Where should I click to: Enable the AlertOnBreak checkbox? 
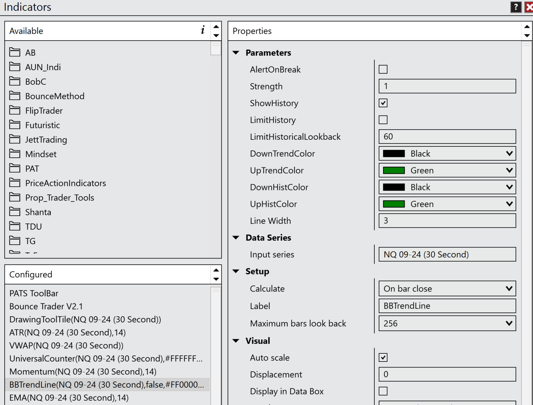383,69
